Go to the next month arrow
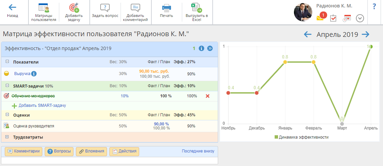 point(365,34)
